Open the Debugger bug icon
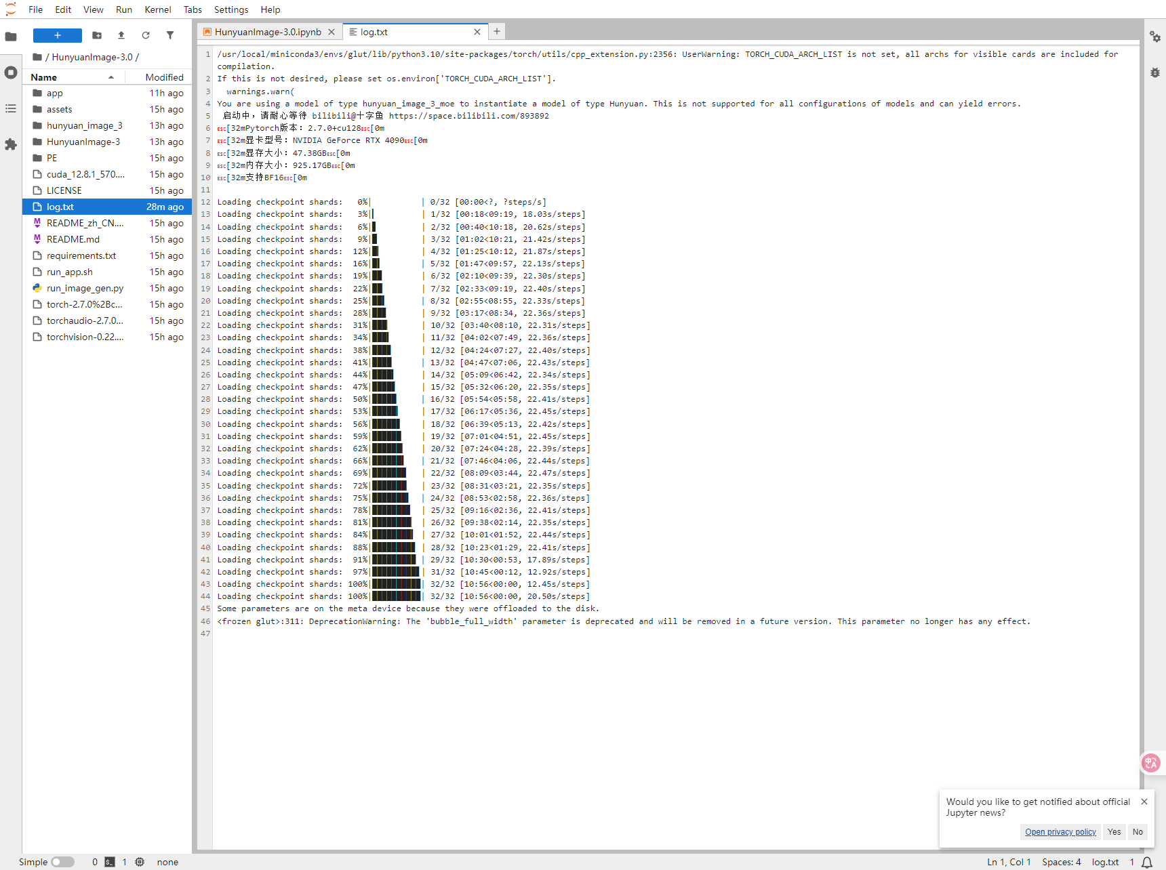1166x870 pixels. coord(1154,72)
